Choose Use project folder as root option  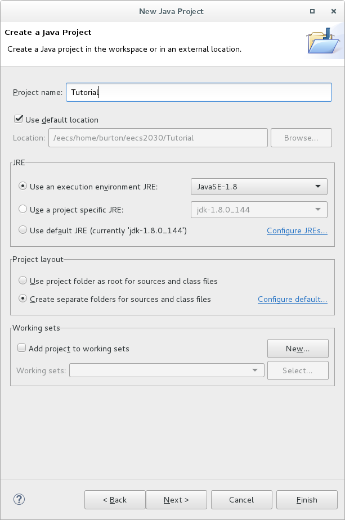tap(23, 280)
